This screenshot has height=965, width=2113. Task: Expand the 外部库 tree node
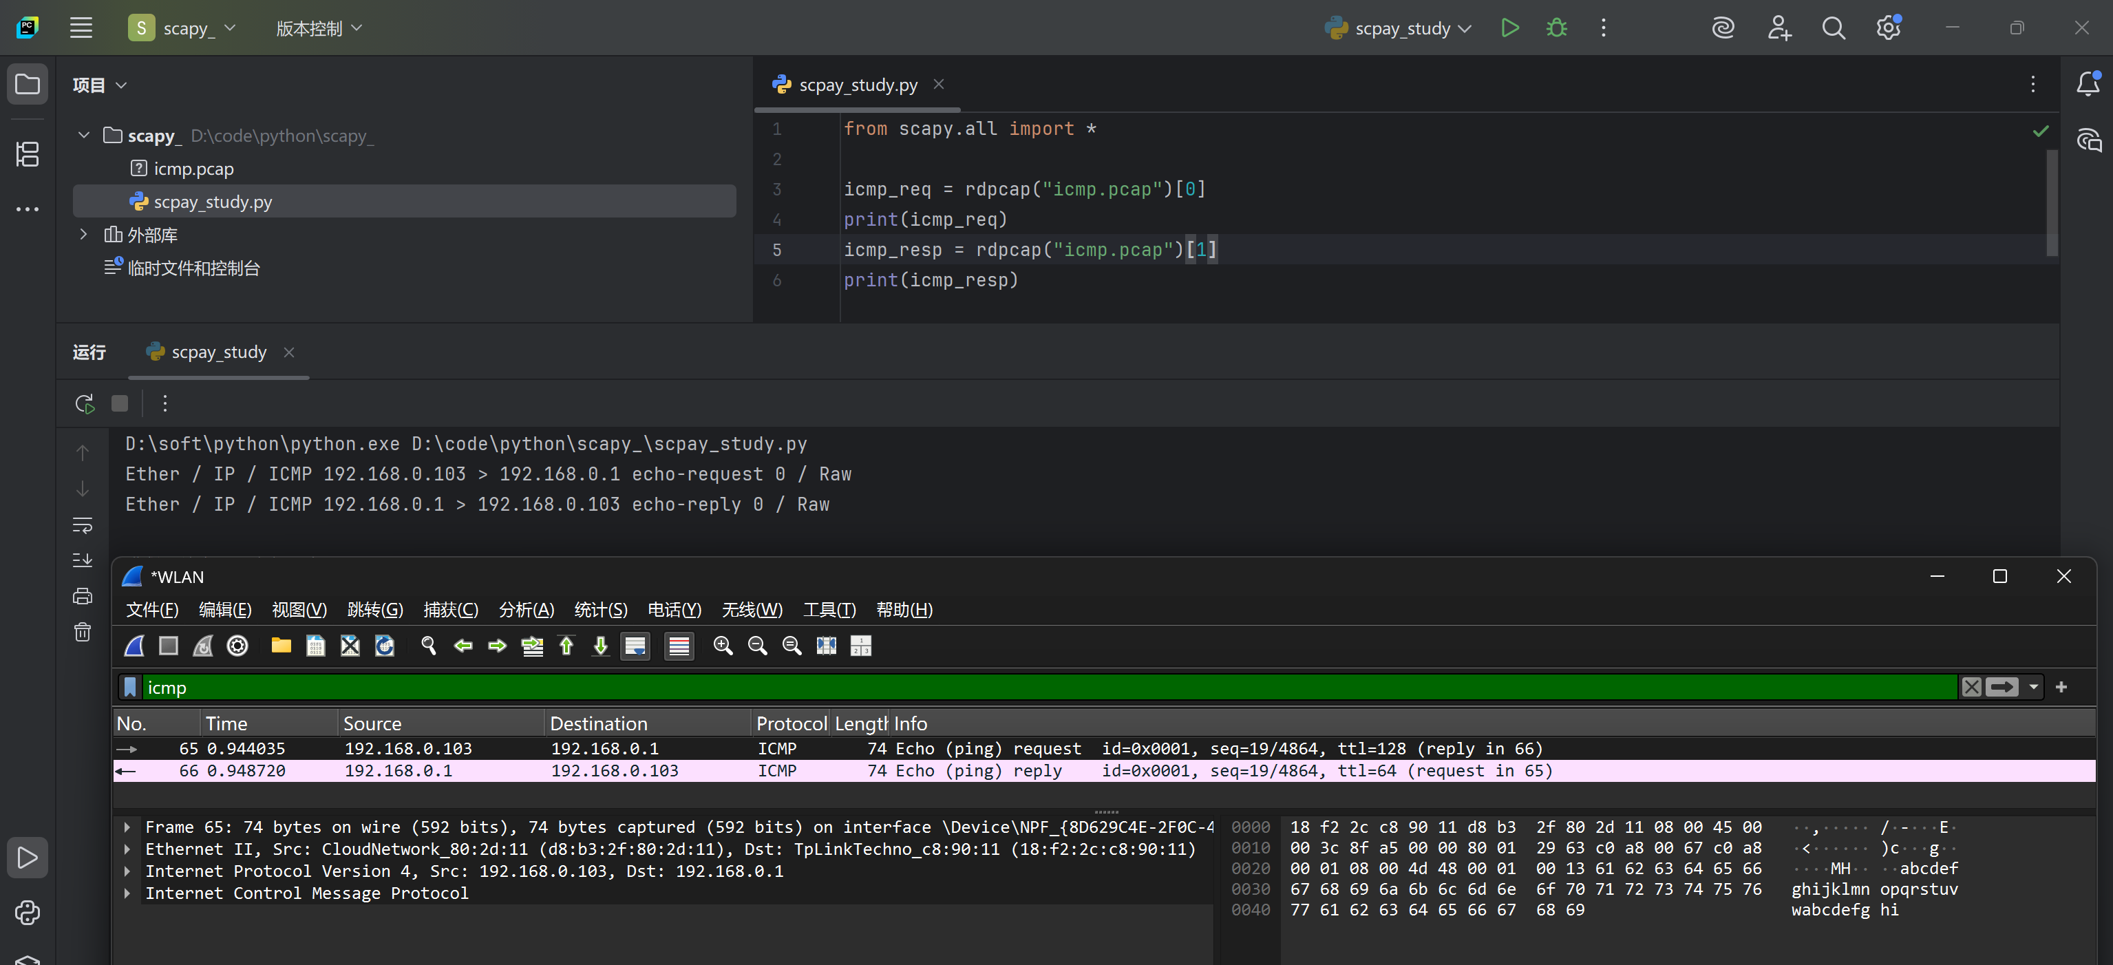pyautogui.click(x=83, y=235)
